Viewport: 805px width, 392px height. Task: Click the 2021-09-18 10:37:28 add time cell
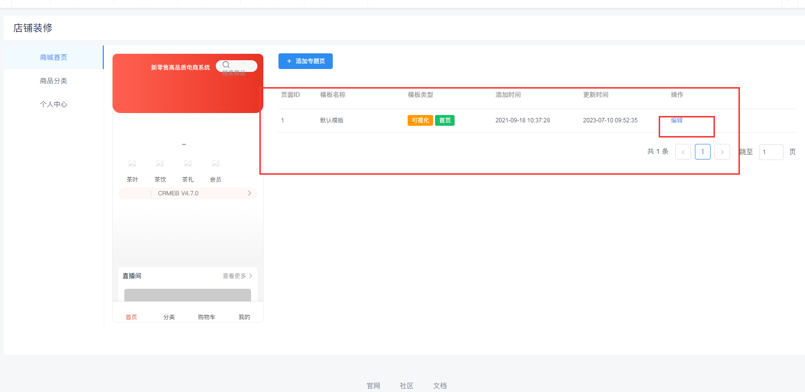523,120
